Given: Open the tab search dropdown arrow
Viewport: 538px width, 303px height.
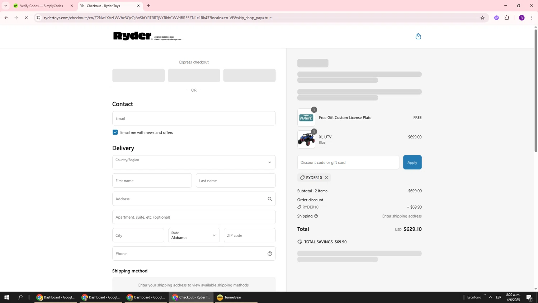Looking at the screenshot, I should point(5,6).
